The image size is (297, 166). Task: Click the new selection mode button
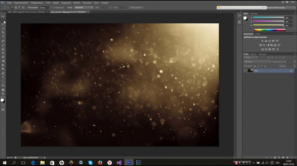(x=12, y=8)
